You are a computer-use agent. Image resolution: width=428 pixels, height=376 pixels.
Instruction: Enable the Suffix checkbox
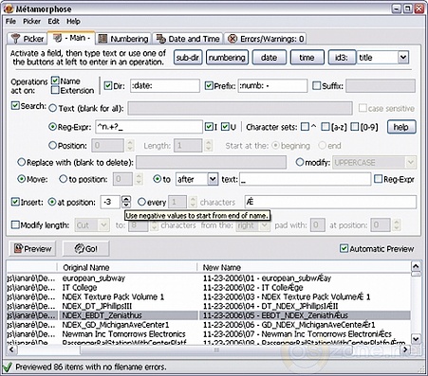click(x=316, y=85)
